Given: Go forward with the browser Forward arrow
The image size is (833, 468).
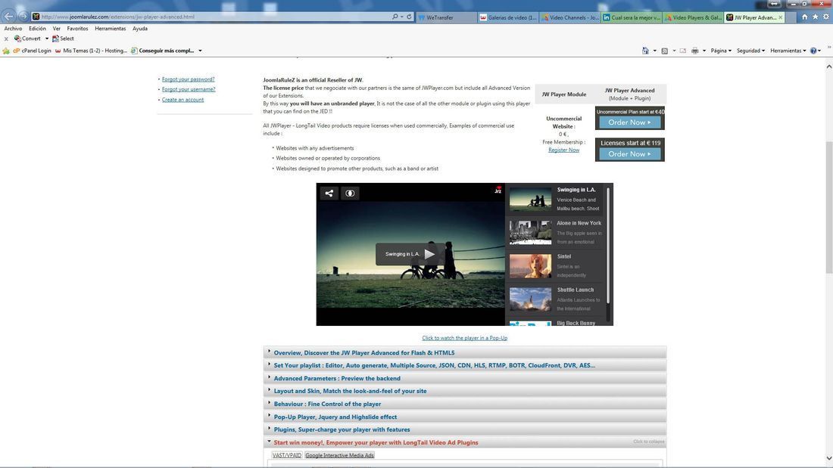Looking at the screenshot, I should pyautogui.click(x=23, y=17).
